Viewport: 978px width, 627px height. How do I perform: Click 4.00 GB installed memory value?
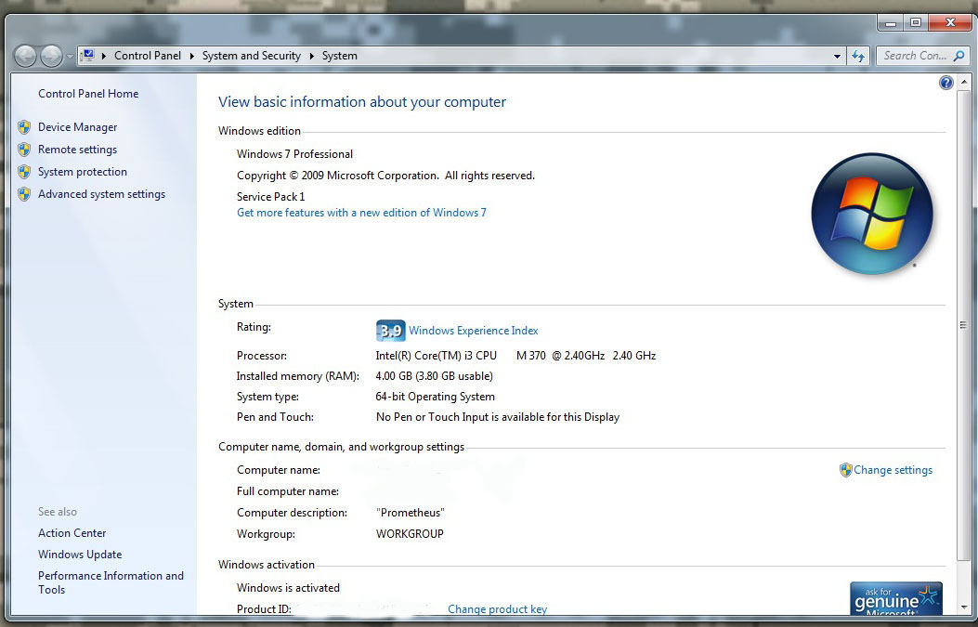[434, 376]
